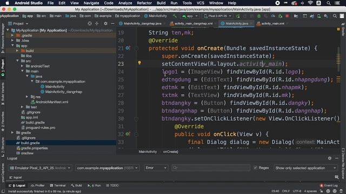The image size is (346, 194).
Task: Click the Collapse All icon in Project panel
Action: tap(97, 24)
